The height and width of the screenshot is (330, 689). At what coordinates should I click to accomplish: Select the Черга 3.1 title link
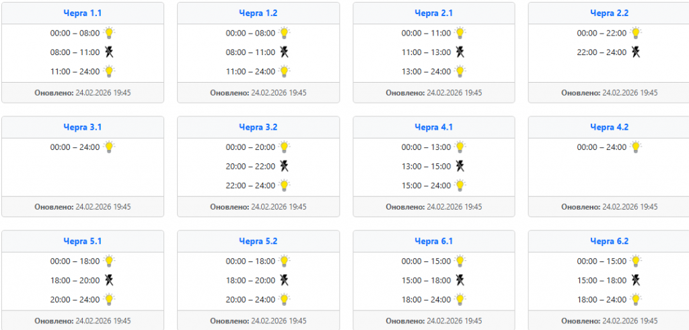(82, 127)
